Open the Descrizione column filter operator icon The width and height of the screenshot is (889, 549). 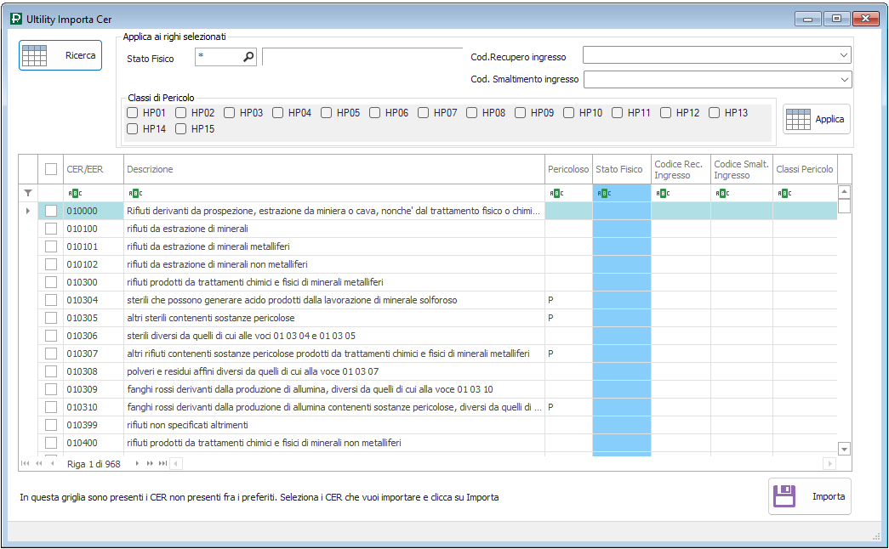coord(134,193)
